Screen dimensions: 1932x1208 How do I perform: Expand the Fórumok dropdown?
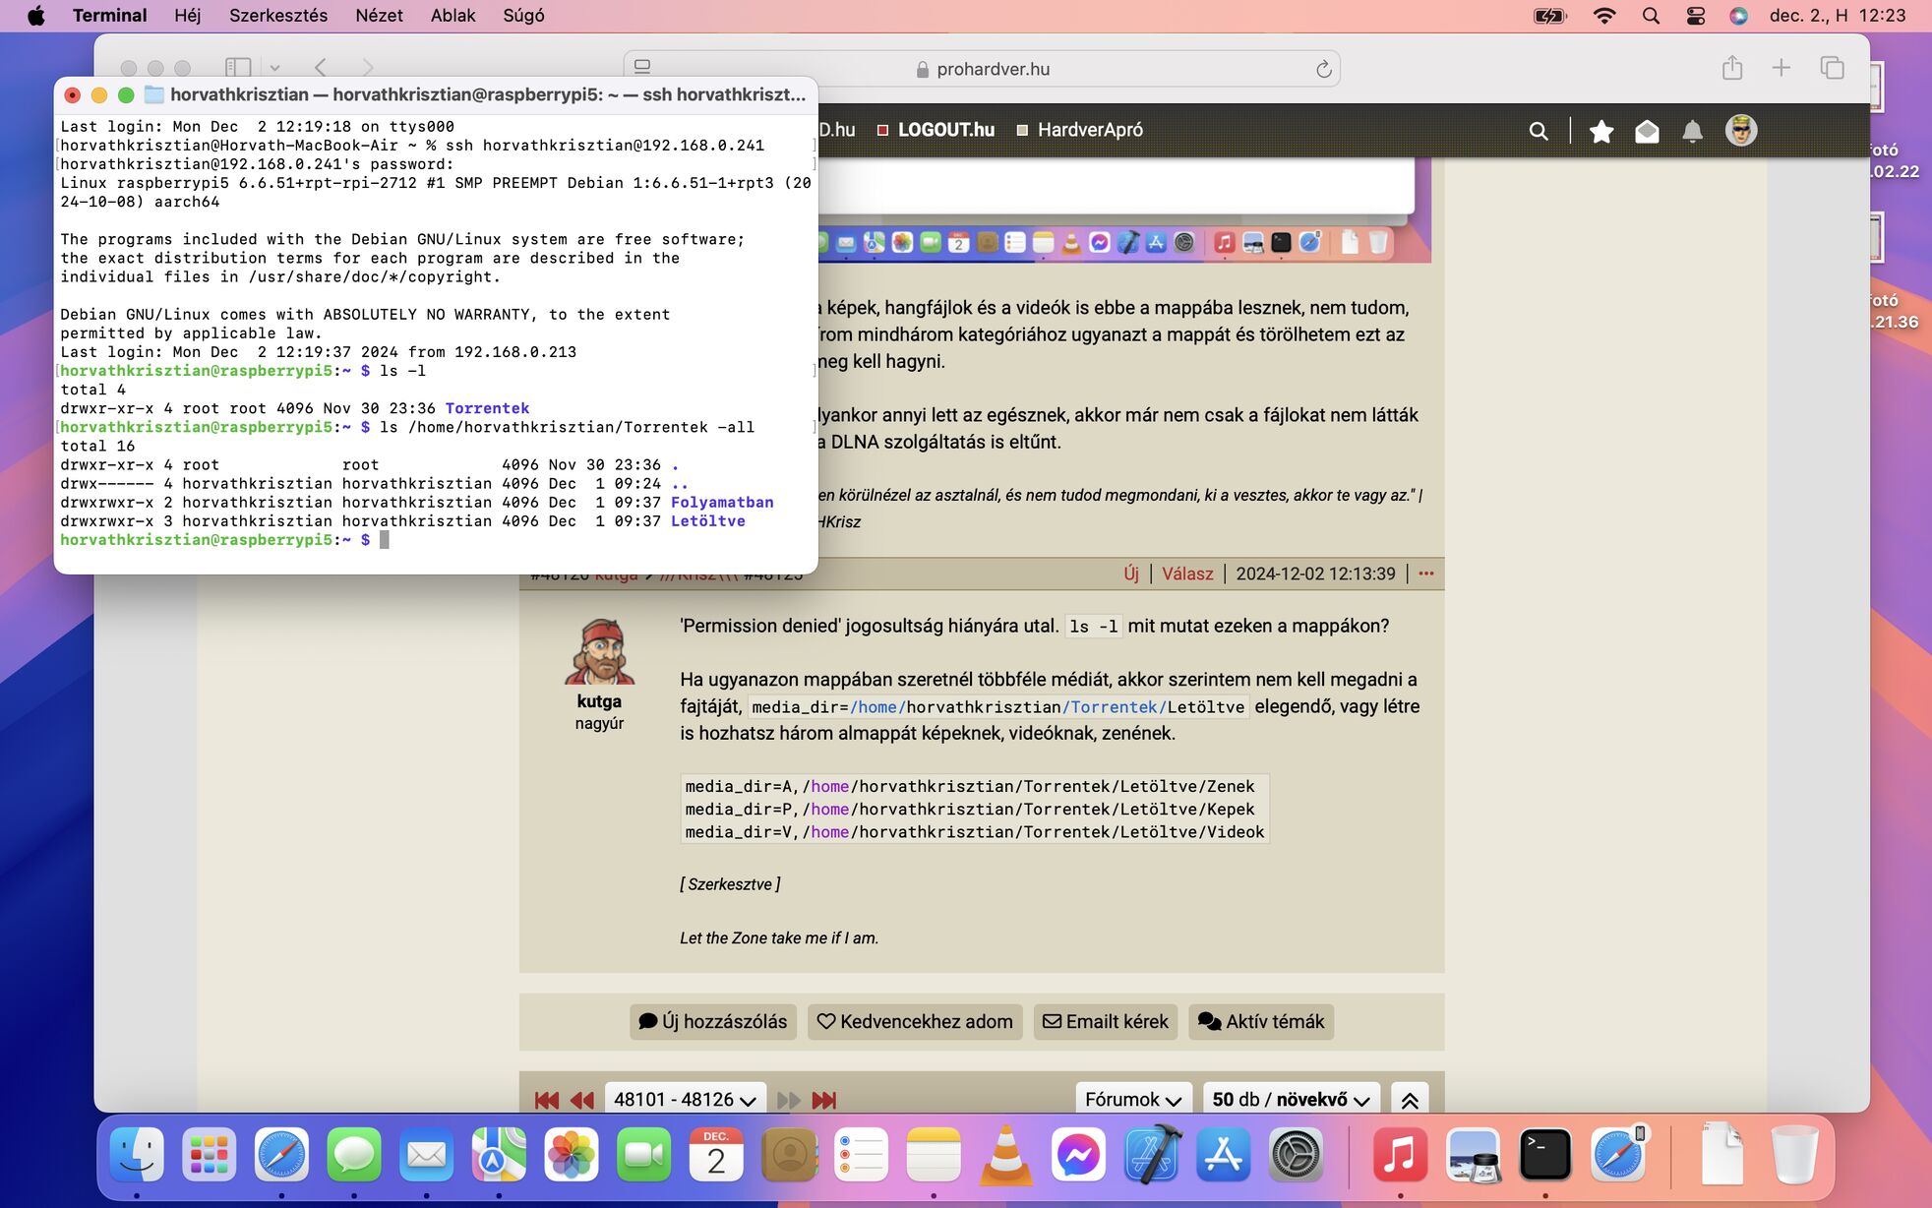[x=1133, y=1099]
